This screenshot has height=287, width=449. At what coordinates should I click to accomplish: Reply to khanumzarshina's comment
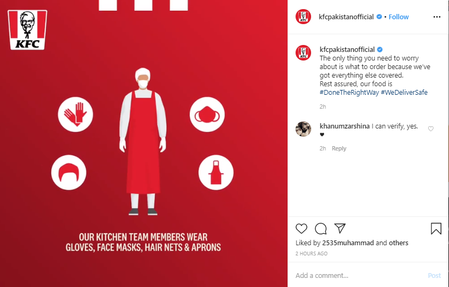click(339, 148)
